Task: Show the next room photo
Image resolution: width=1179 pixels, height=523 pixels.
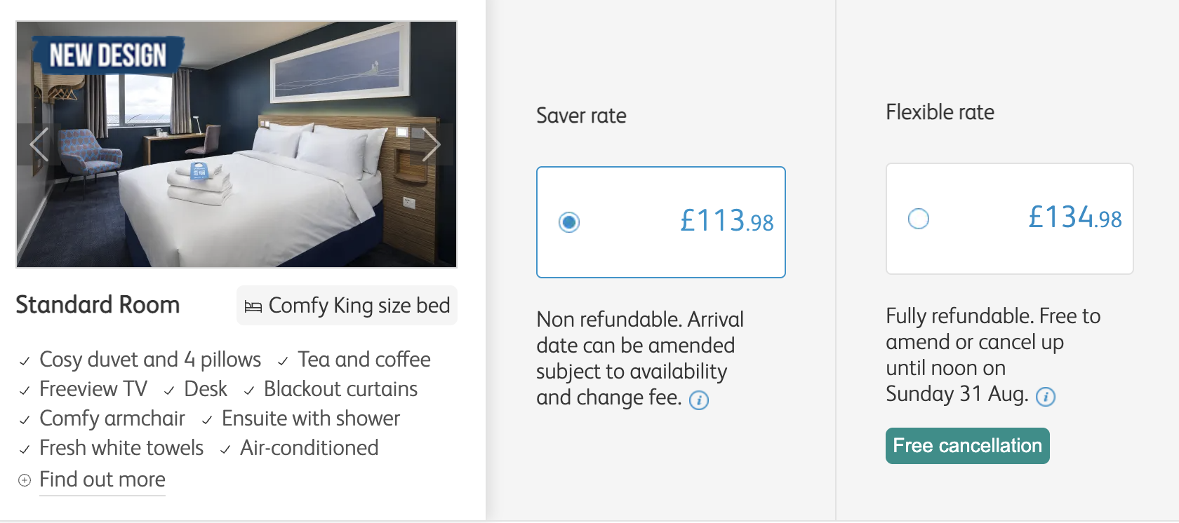Action: click(x=431, y=145)
